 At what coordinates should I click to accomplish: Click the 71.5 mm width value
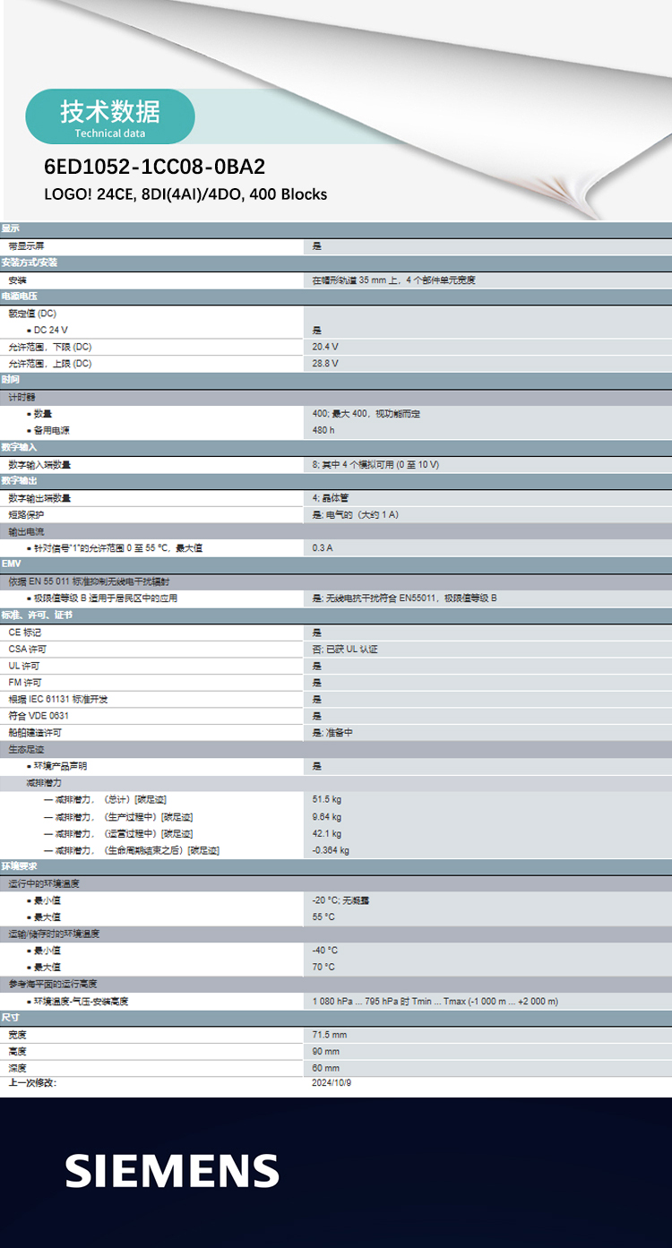[x=329, y=1034]
